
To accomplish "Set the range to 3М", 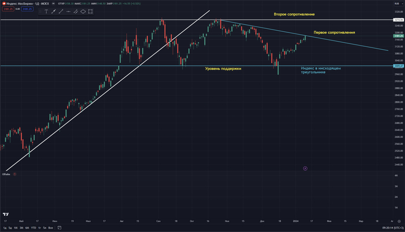I will 21,227.
